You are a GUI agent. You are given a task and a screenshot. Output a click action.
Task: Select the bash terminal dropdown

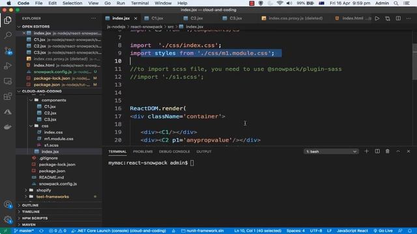[331, 151]
